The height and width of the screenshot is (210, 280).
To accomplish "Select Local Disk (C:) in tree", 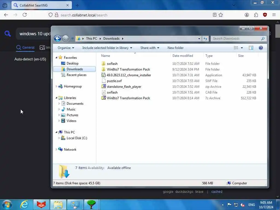I will [x=77, y=138].
